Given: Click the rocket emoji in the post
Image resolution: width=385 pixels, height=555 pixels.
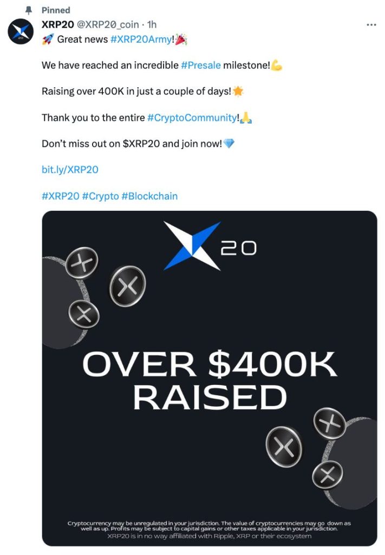Looking at the screenshot, I should click(x=48, y=39).
